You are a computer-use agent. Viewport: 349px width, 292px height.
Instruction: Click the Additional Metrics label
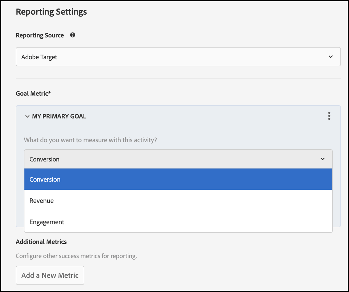[41, 242]
